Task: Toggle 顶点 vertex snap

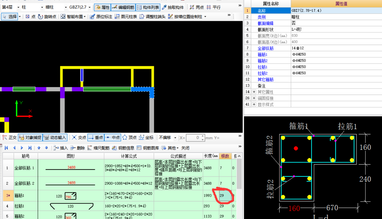Action: tap(129, 137)
